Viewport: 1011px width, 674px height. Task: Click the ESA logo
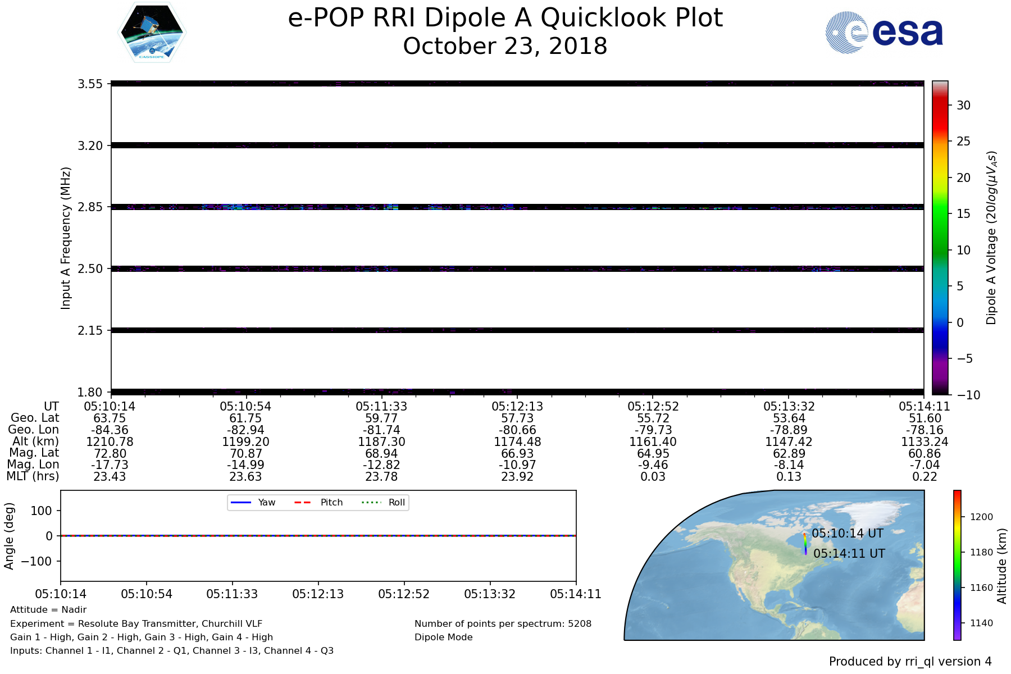pos(884,33)
